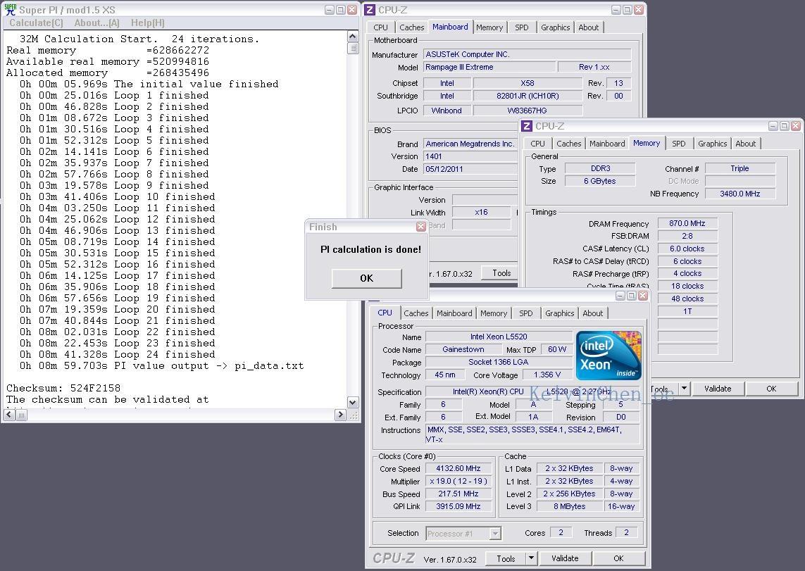Screen dimensions: 805x571
Task: Open Caches tab in front CPU-Z window
Action: (x=416, y=313)
